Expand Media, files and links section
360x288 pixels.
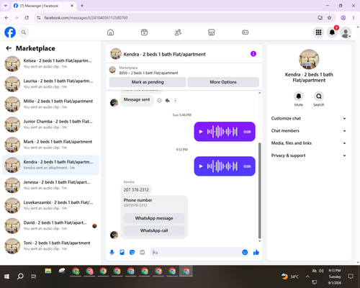pos(309,143)
